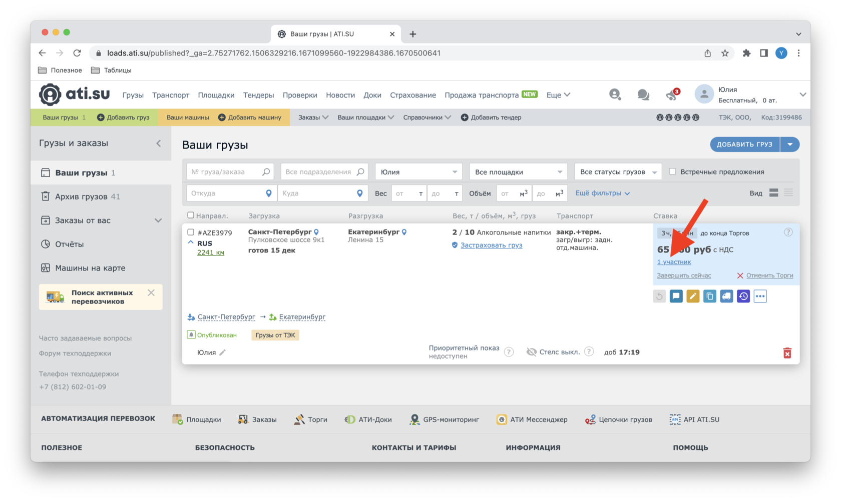Switch to the expanded list view icon
Viewport: 841px width, 502px height.
[x=773, y=193]
